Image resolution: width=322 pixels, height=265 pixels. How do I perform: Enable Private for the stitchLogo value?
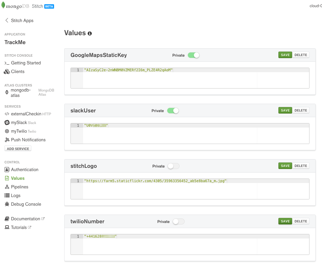coord(173,166)
